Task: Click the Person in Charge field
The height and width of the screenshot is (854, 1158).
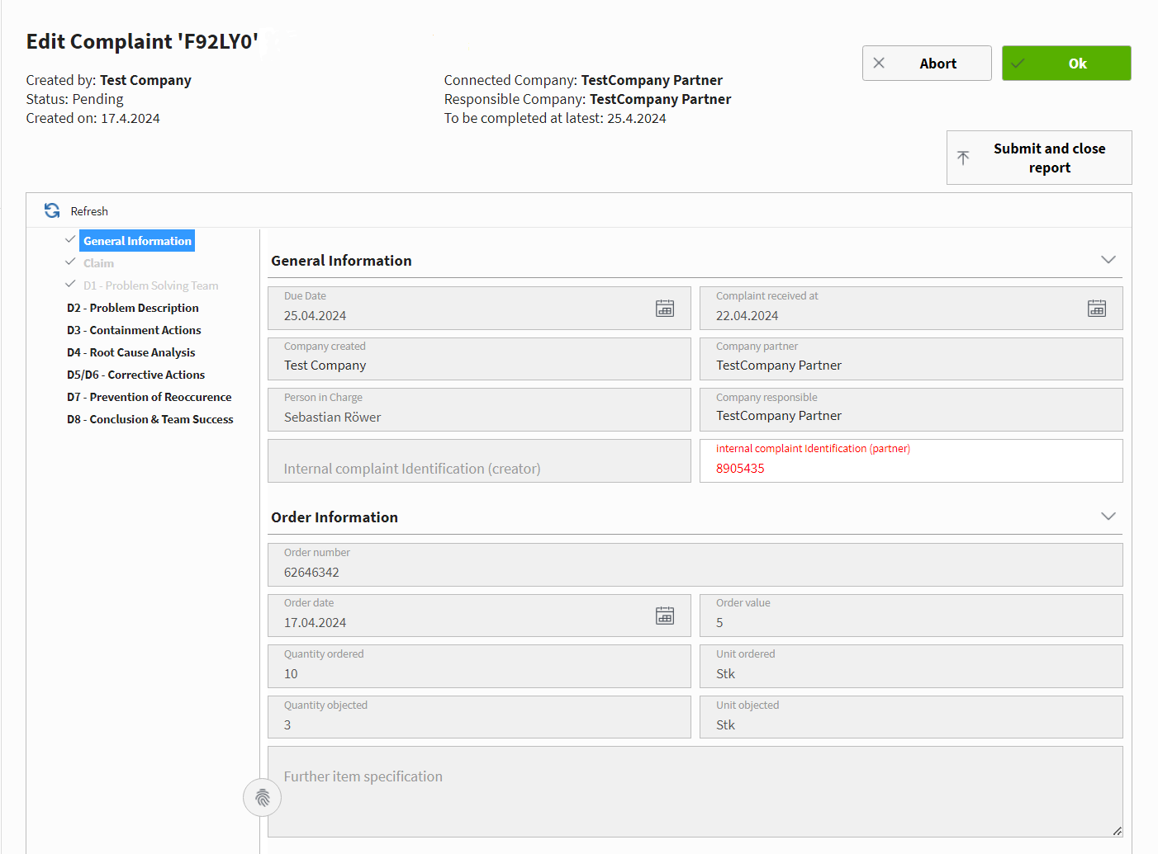Action: tap(479, 410)
